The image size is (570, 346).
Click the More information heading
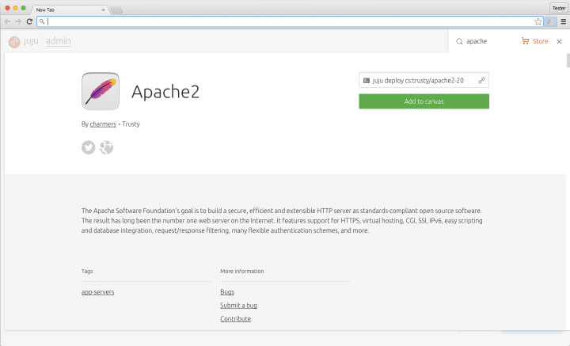[242, 271]
